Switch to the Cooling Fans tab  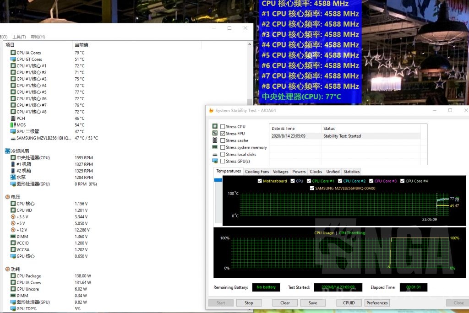[x=257, y=172]
